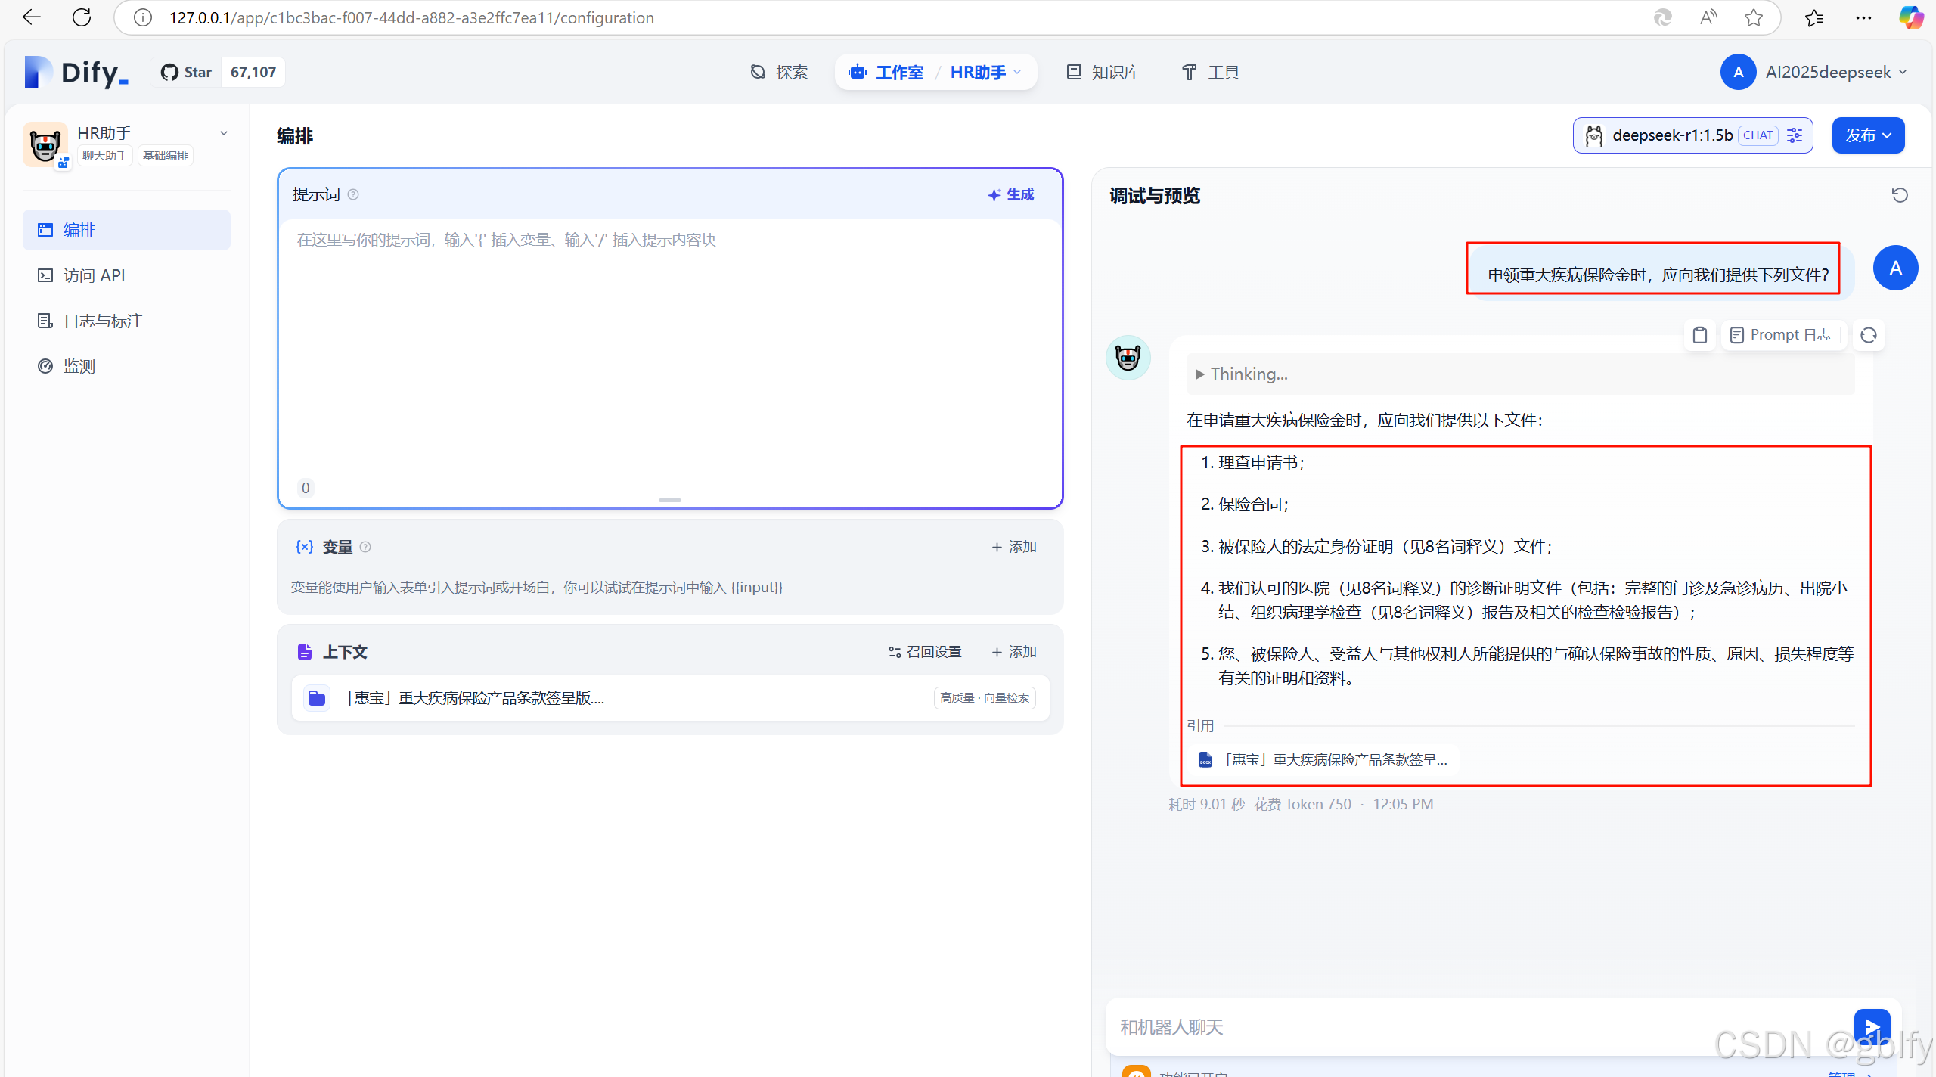Click the tracking prevention icon in address bar
1936x1077 pixels.
click(1662, 17)
